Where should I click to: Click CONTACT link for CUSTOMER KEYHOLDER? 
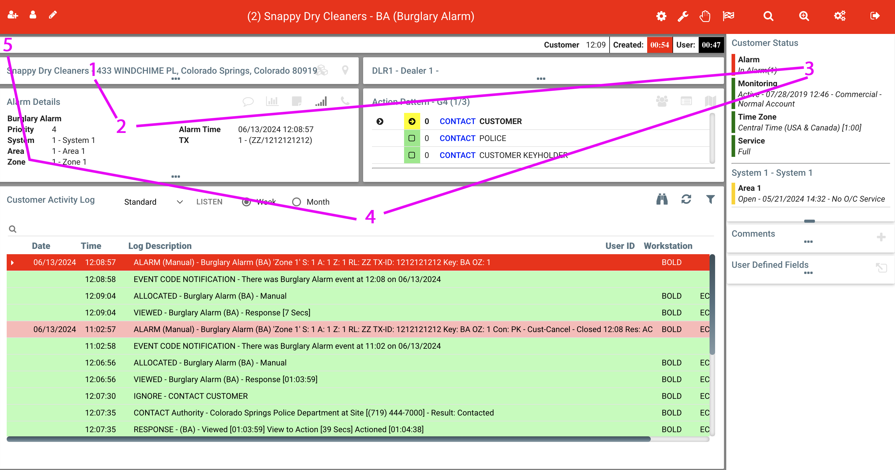click(457, 155)
